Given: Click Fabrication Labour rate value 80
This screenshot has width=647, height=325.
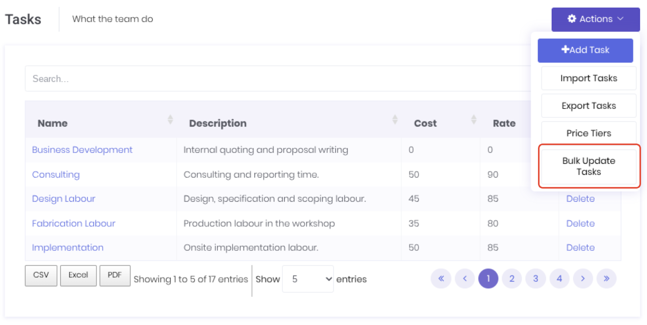Looking at the screenshot, I should point(493,223).
